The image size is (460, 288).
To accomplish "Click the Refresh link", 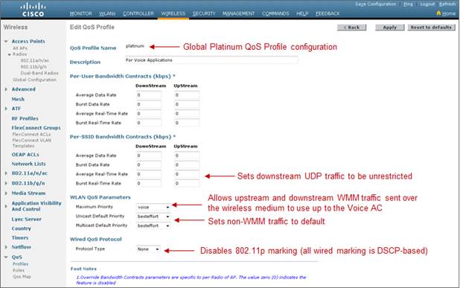I will [x=447, y=4].
